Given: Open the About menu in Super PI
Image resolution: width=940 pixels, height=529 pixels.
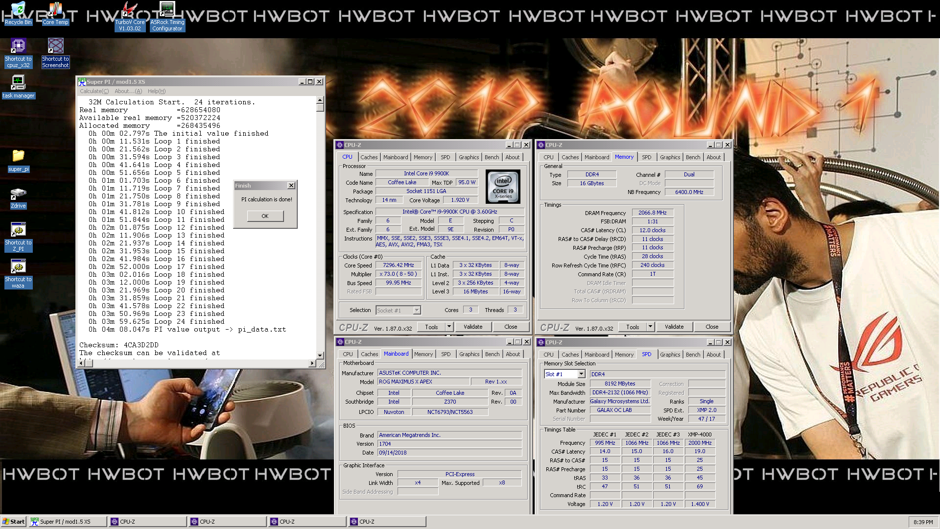Looking at the screenshot, I should click(x=128, y=91).
